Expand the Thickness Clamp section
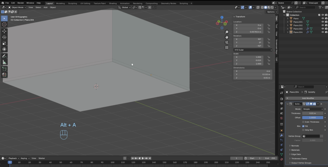The image size is (328, 167). pyautogui.click(x=299, y=159)
